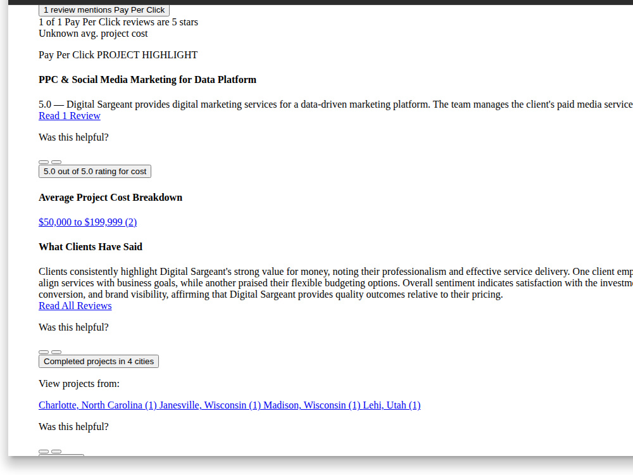Click 'Was this helpful?' under the city links
633x475 pixels.
click(73, 427)
